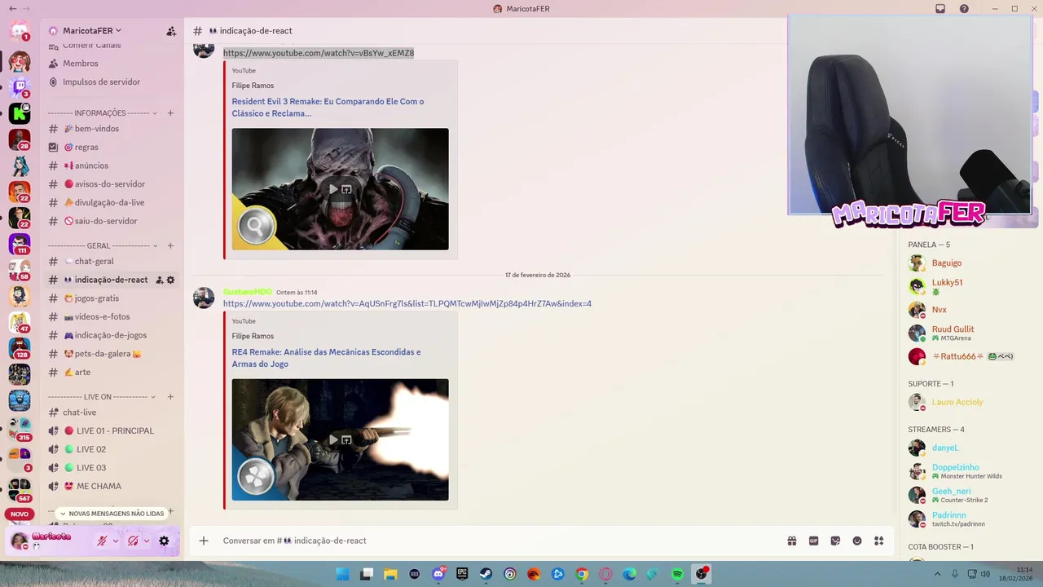The image size is (1043, 587).
Task: Open GustavoHDO's YouTube playlist link
Action: pos(407,304)
